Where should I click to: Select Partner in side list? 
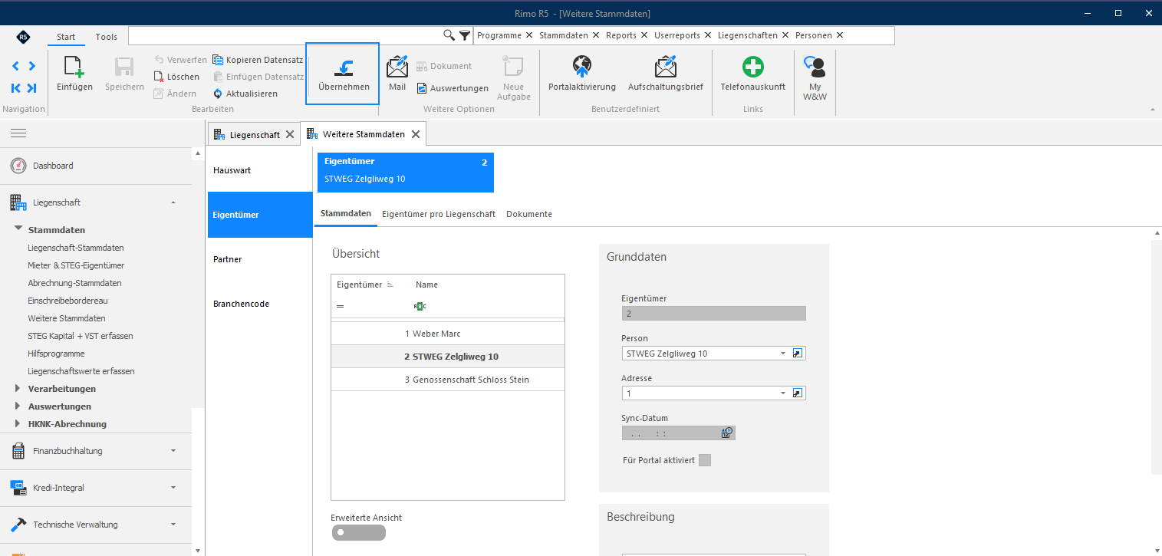(x=260, y=259)
